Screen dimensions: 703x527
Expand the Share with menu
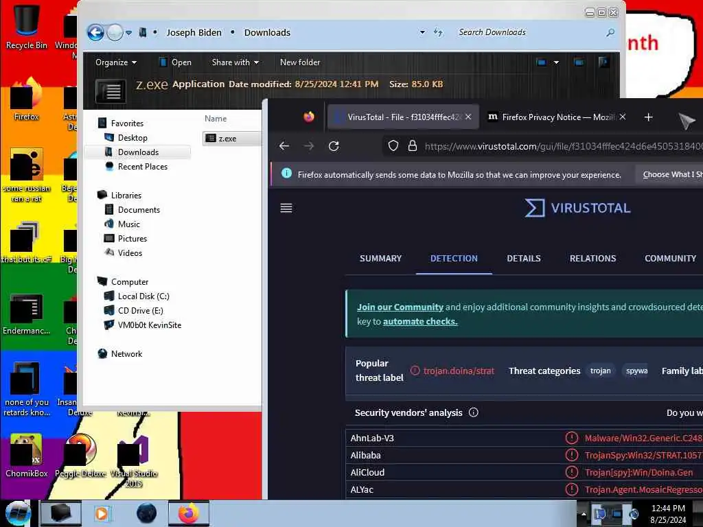[x=235, y=62]
